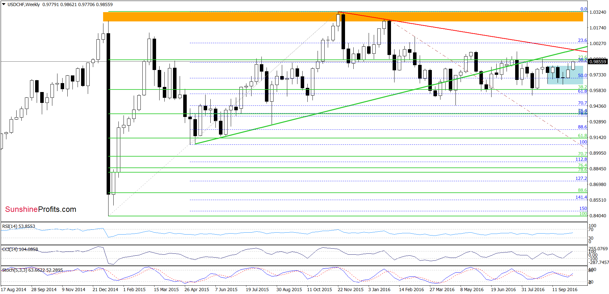Click the 0.86980 price axis label
609x294 pixels.
[598, 184]
